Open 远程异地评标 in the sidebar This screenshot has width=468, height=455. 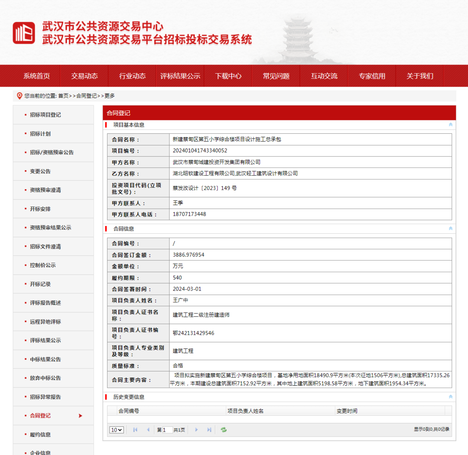click(x=45, y=321)
